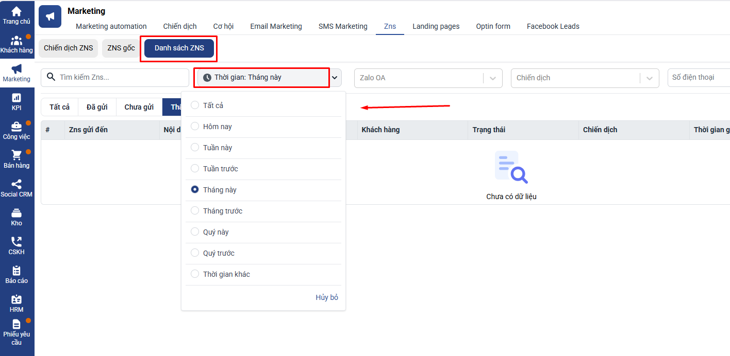Collapse the Thời gian: Tháng này dropdown

pyautogui.click(x=335, y=78)
